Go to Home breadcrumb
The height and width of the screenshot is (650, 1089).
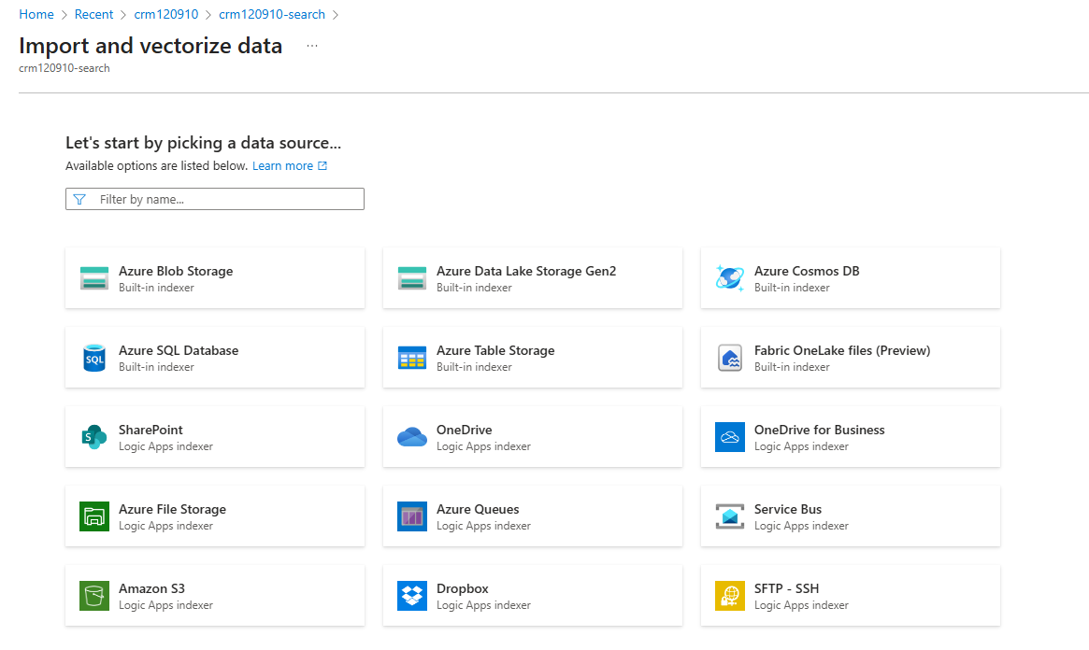point(36,15)
